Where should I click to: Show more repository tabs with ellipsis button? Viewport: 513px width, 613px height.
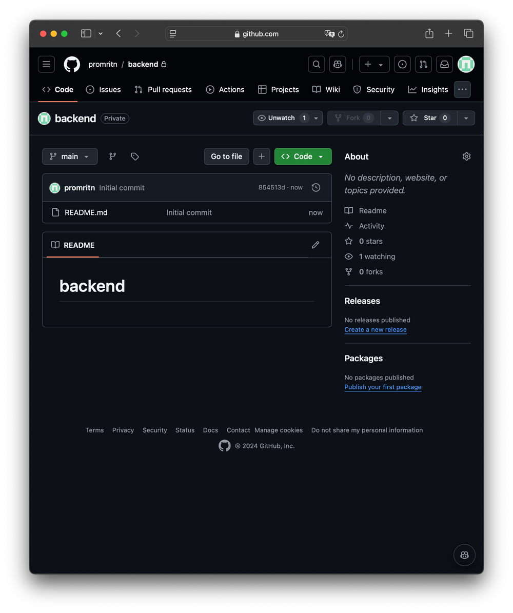click(463, 90)
